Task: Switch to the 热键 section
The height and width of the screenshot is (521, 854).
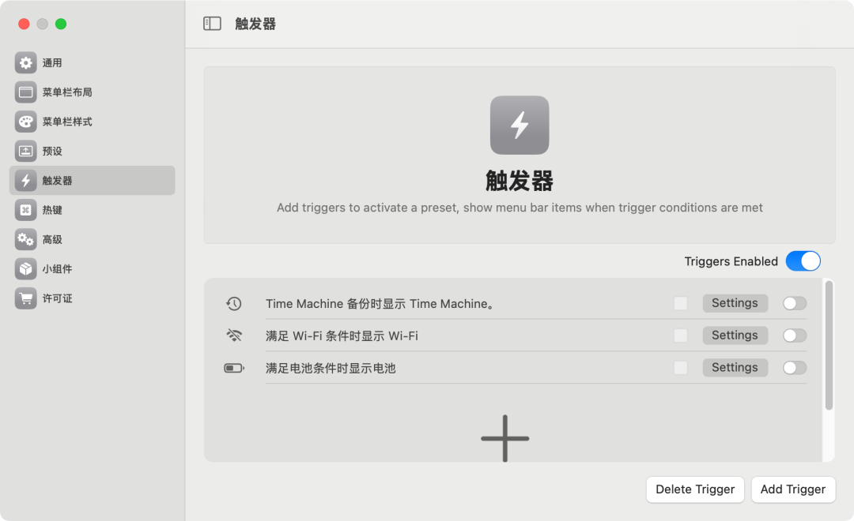Action: (92, 209)
